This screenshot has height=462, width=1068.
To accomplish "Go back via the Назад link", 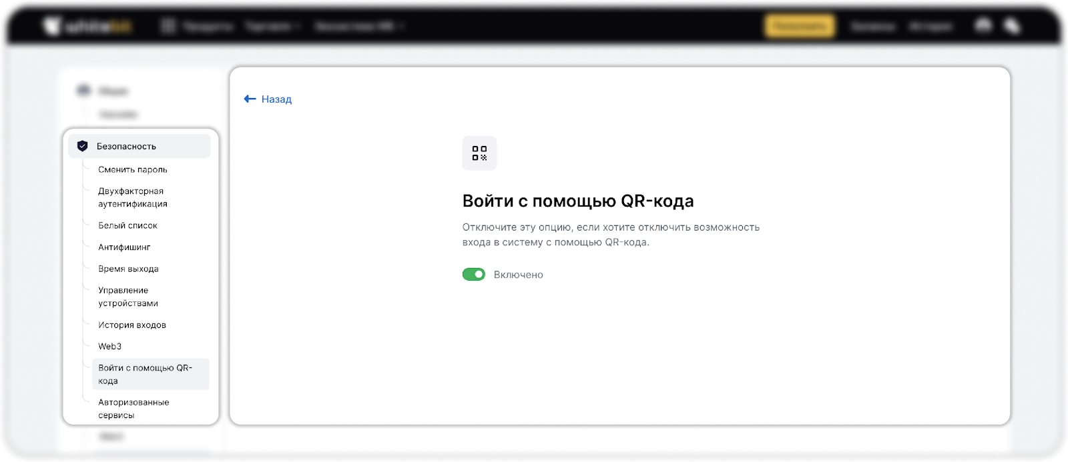I will [x=276, y=99].
